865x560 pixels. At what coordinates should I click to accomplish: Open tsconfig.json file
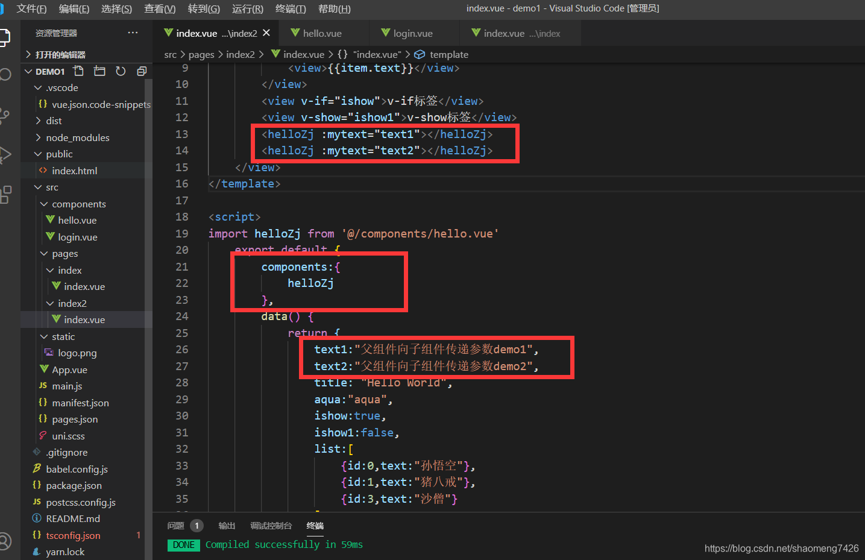(x=73, y=535)
